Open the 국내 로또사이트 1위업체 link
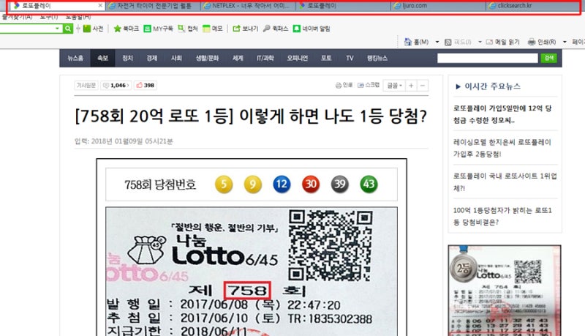This screenshot has height=336, width=585. coord(505,182)
